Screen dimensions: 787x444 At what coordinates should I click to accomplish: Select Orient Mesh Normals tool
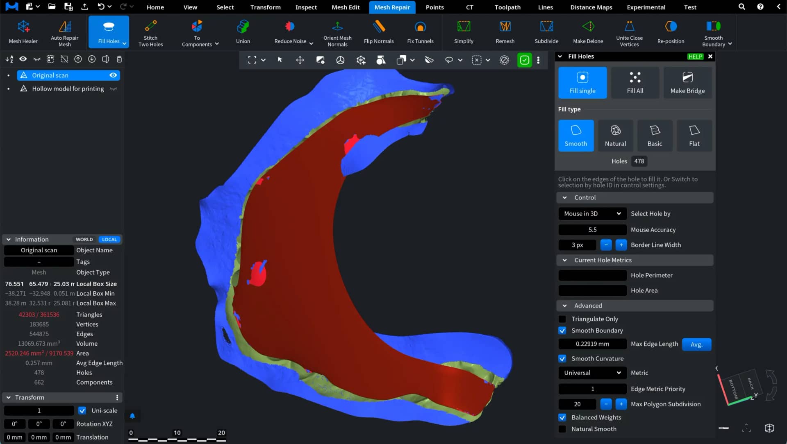tap(337, 32)
